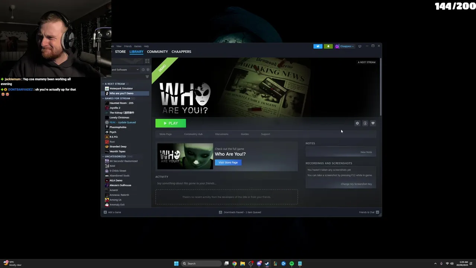The height and width of the screenshot is (268, 476).
Task: Select Lonely Christmas in library
Action: (x=119, y=118)
